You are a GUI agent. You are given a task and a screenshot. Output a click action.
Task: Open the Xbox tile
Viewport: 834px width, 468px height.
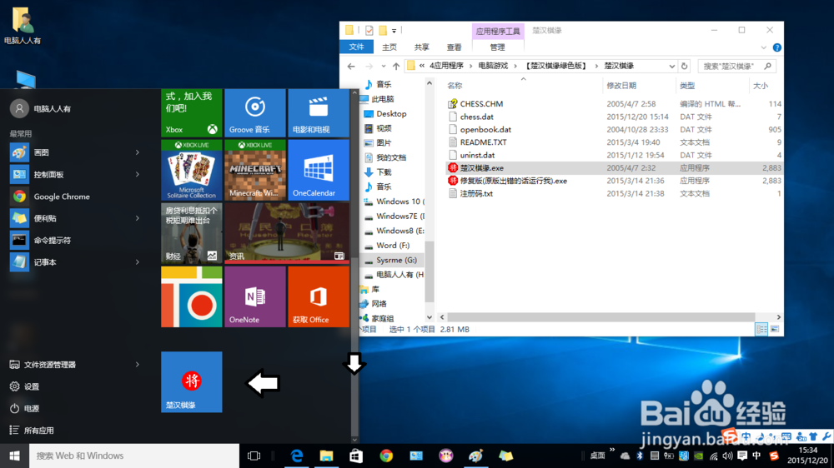pos(192,113)
